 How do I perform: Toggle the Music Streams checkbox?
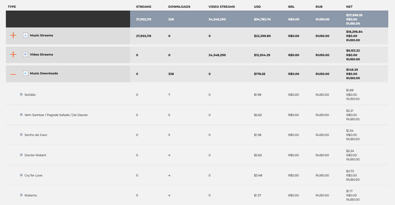25,35
